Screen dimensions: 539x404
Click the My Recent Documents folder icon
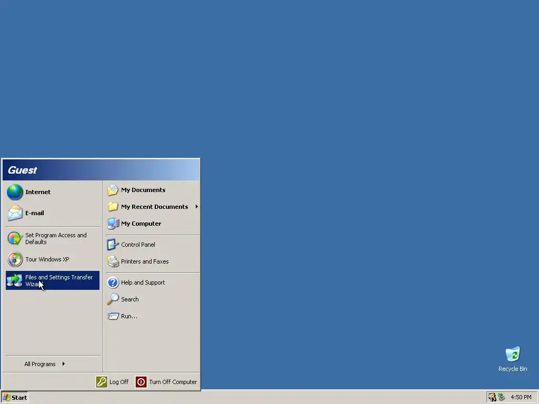[x=113, y=206]
